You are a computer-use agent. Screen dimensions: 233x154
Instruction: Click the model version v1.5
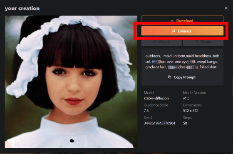[186, 98]
